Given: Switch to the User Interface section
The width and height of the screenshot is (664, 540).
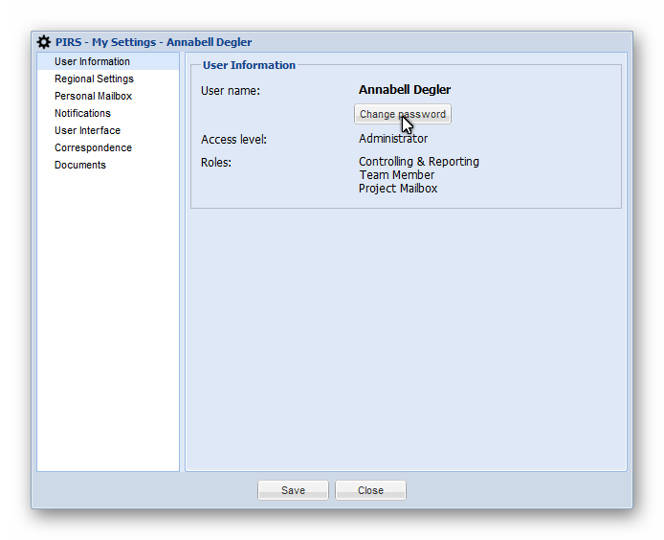Looking at the screenshot, I should [87, 131].
